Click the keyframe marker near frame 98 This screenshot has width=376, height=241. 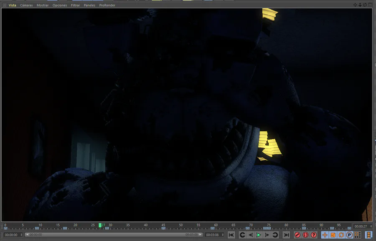pos(349,228)
